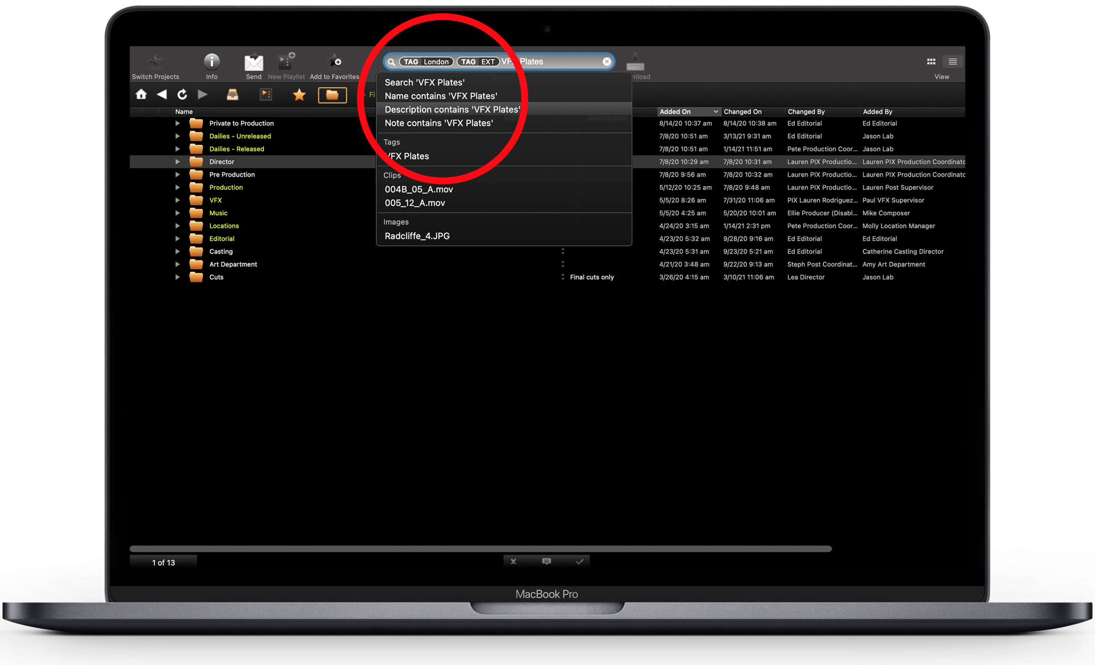
Task: Expand the Dailies - Unreleased folder
Action: [177, 136]
